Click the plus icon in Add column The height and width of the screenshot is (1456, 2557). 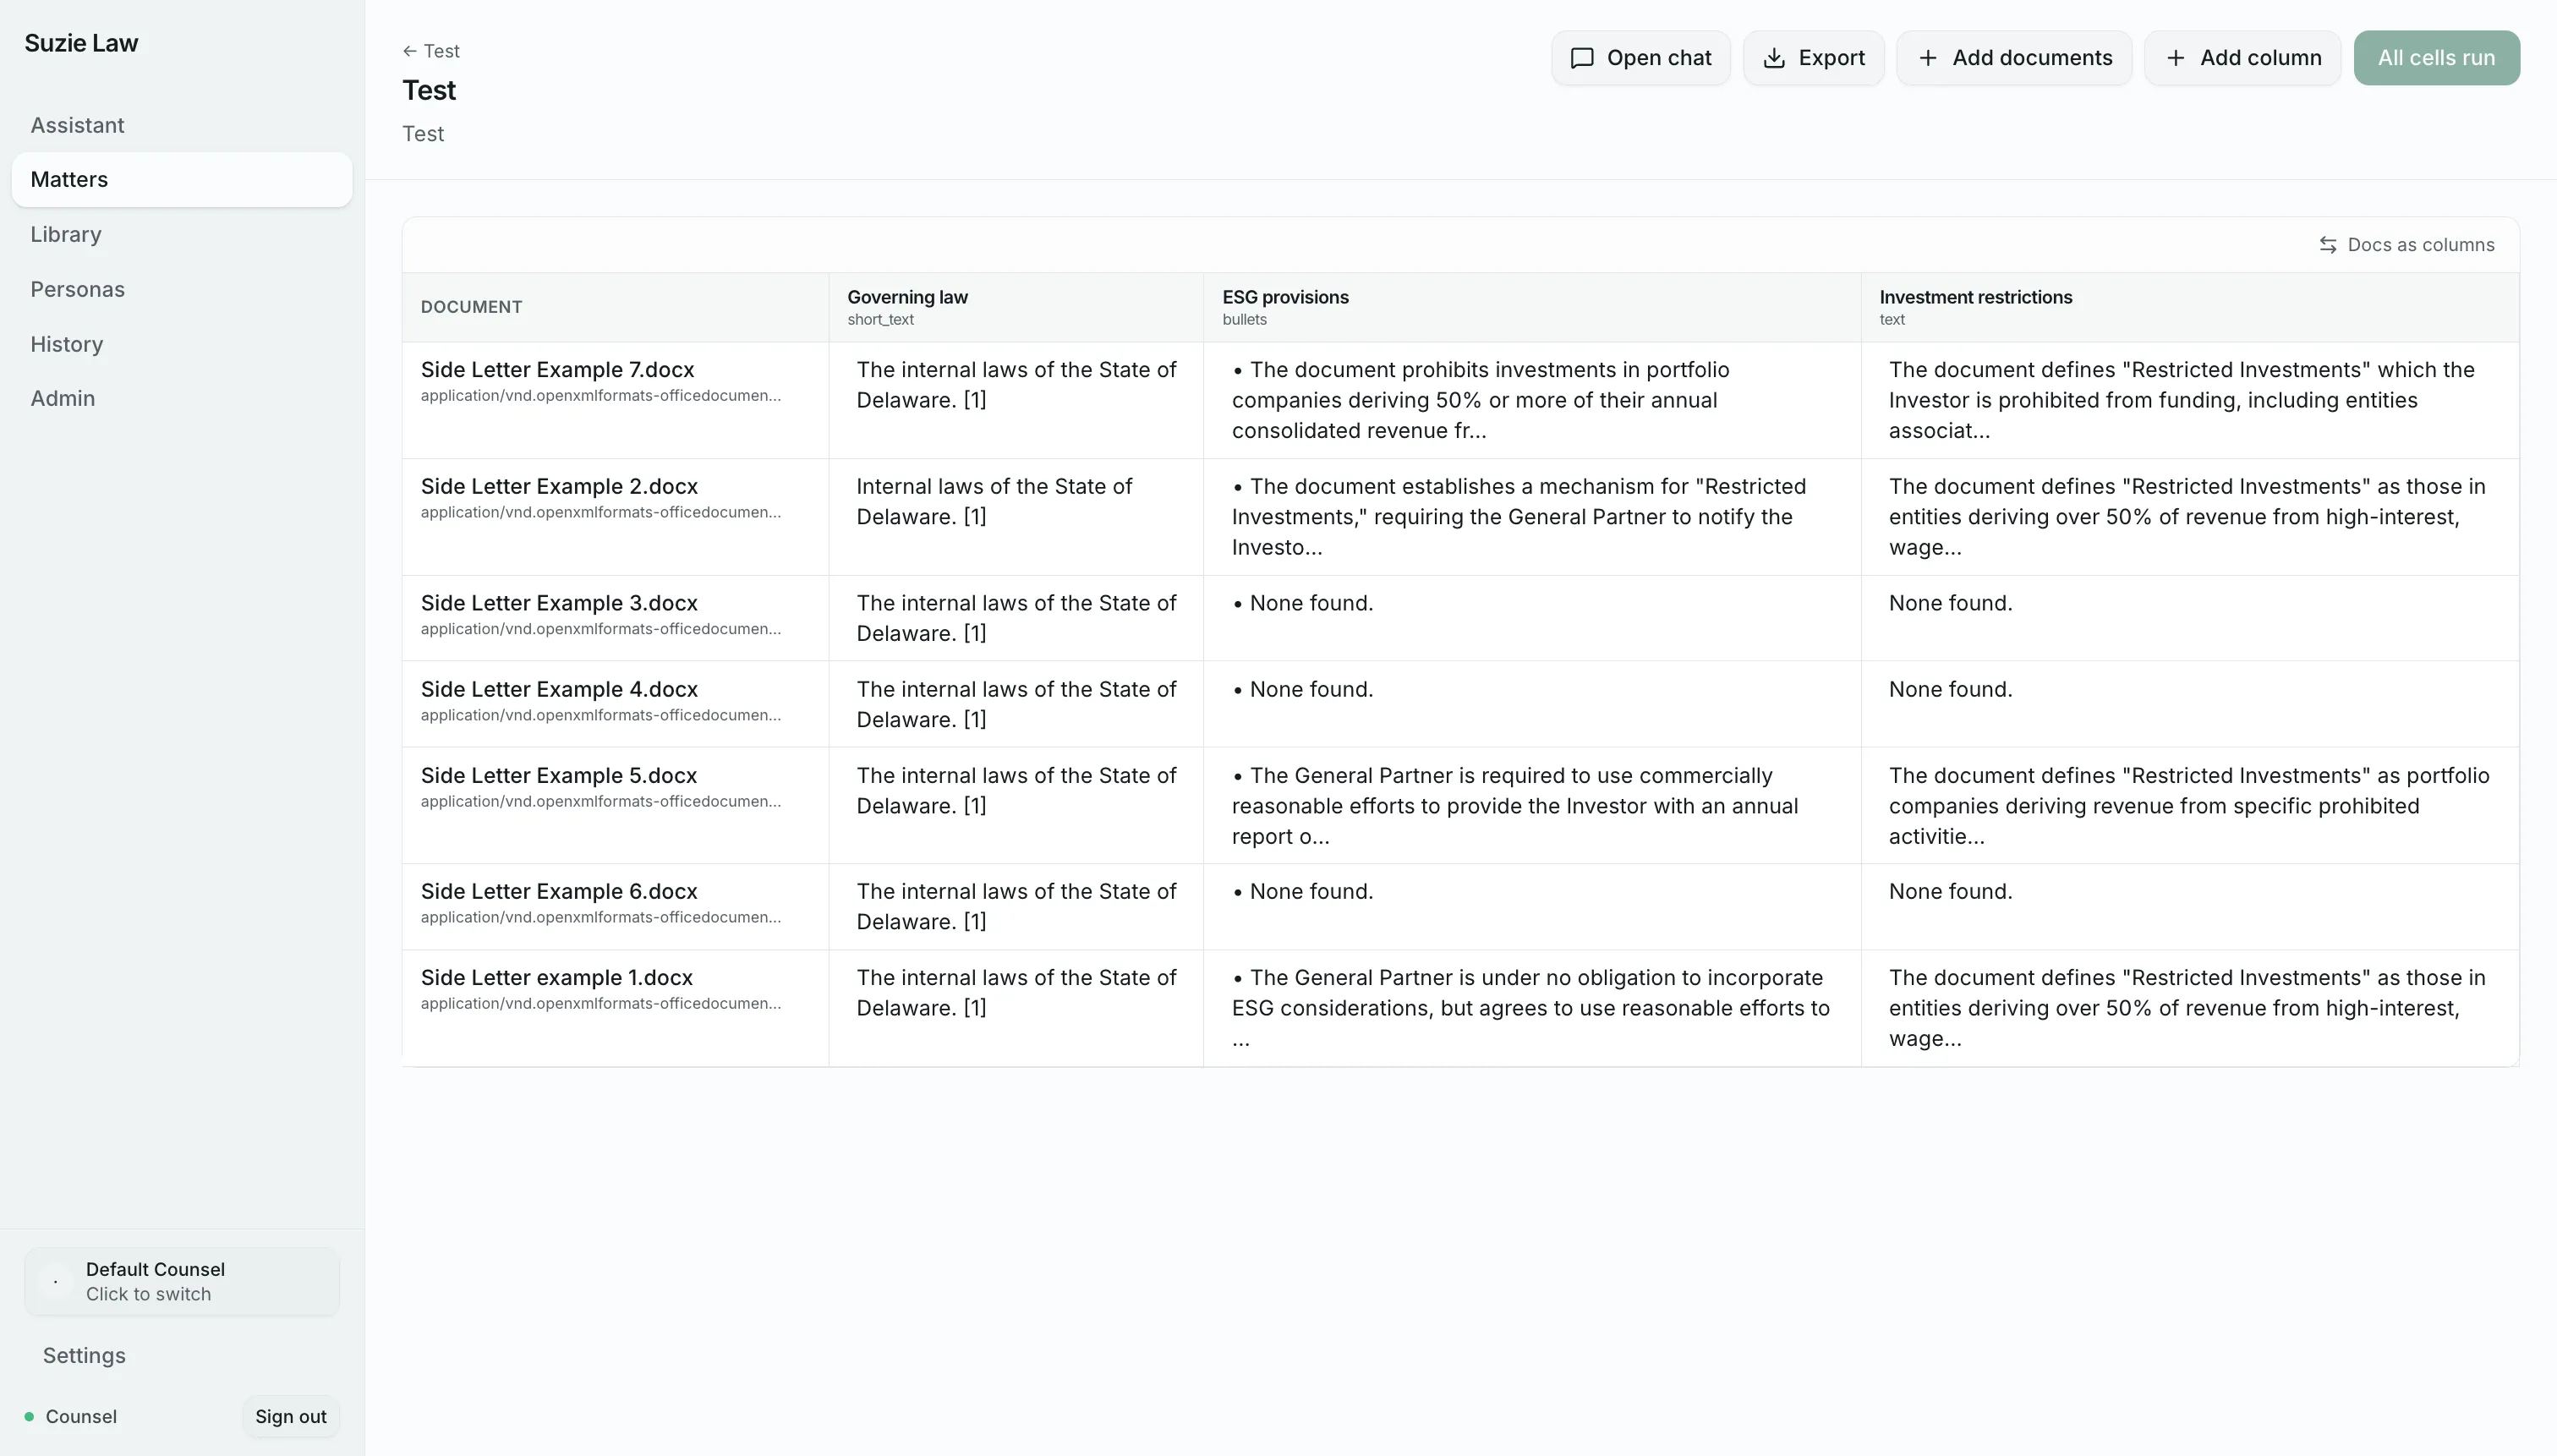[2175, 58]
